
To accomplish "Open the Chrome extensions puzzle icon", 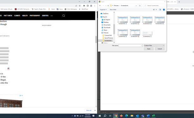I will [x=84, y=6].
